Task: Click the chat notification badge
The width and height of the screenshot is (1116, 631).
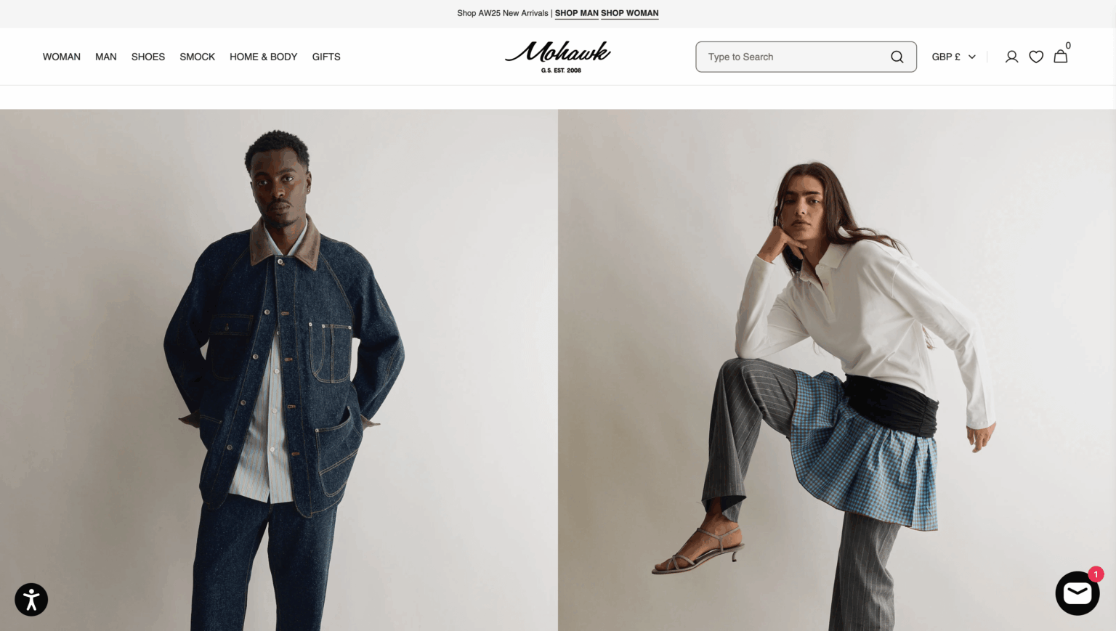Action: click(x=1096, y=574)
